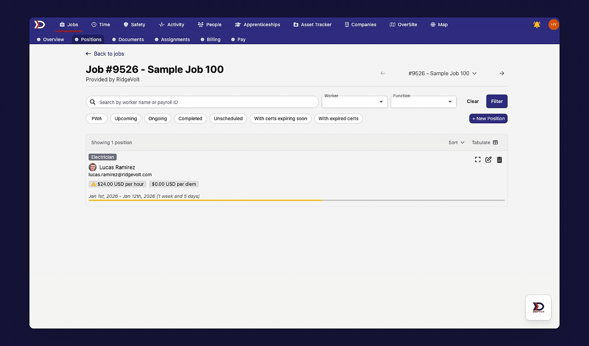Click lucas.ramirez@ridgevolt.com email
The width and height of the screenshot is (589, 346).
point(120,175)
